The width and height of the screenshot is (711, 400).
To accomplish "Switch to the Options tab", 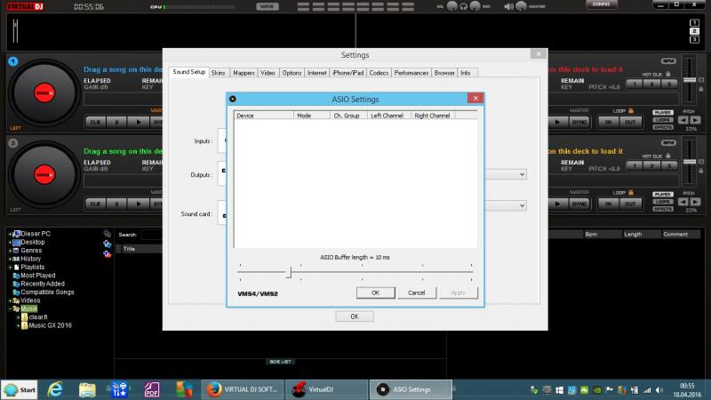I will tap(292, 73).
